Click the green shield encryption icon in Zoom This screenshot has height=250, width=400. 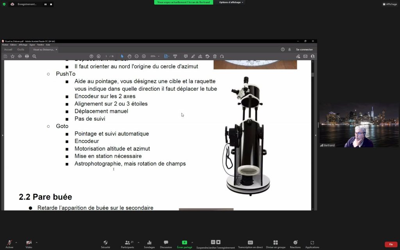coord(4,4)
